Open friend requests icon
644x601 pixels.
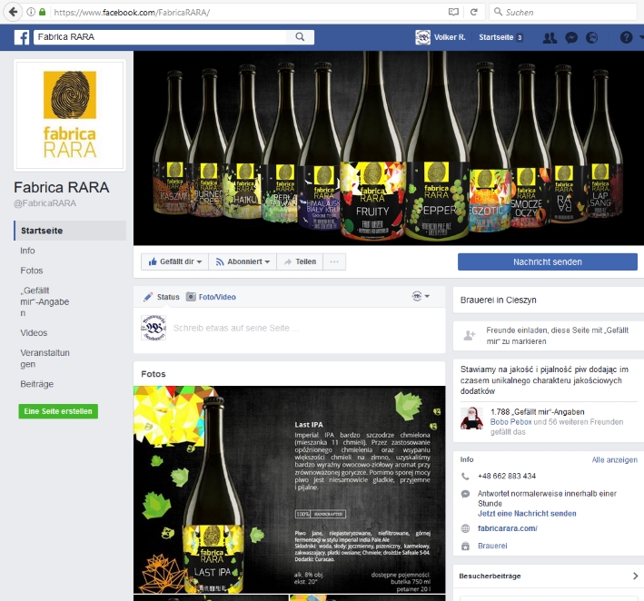pos(550,38)
